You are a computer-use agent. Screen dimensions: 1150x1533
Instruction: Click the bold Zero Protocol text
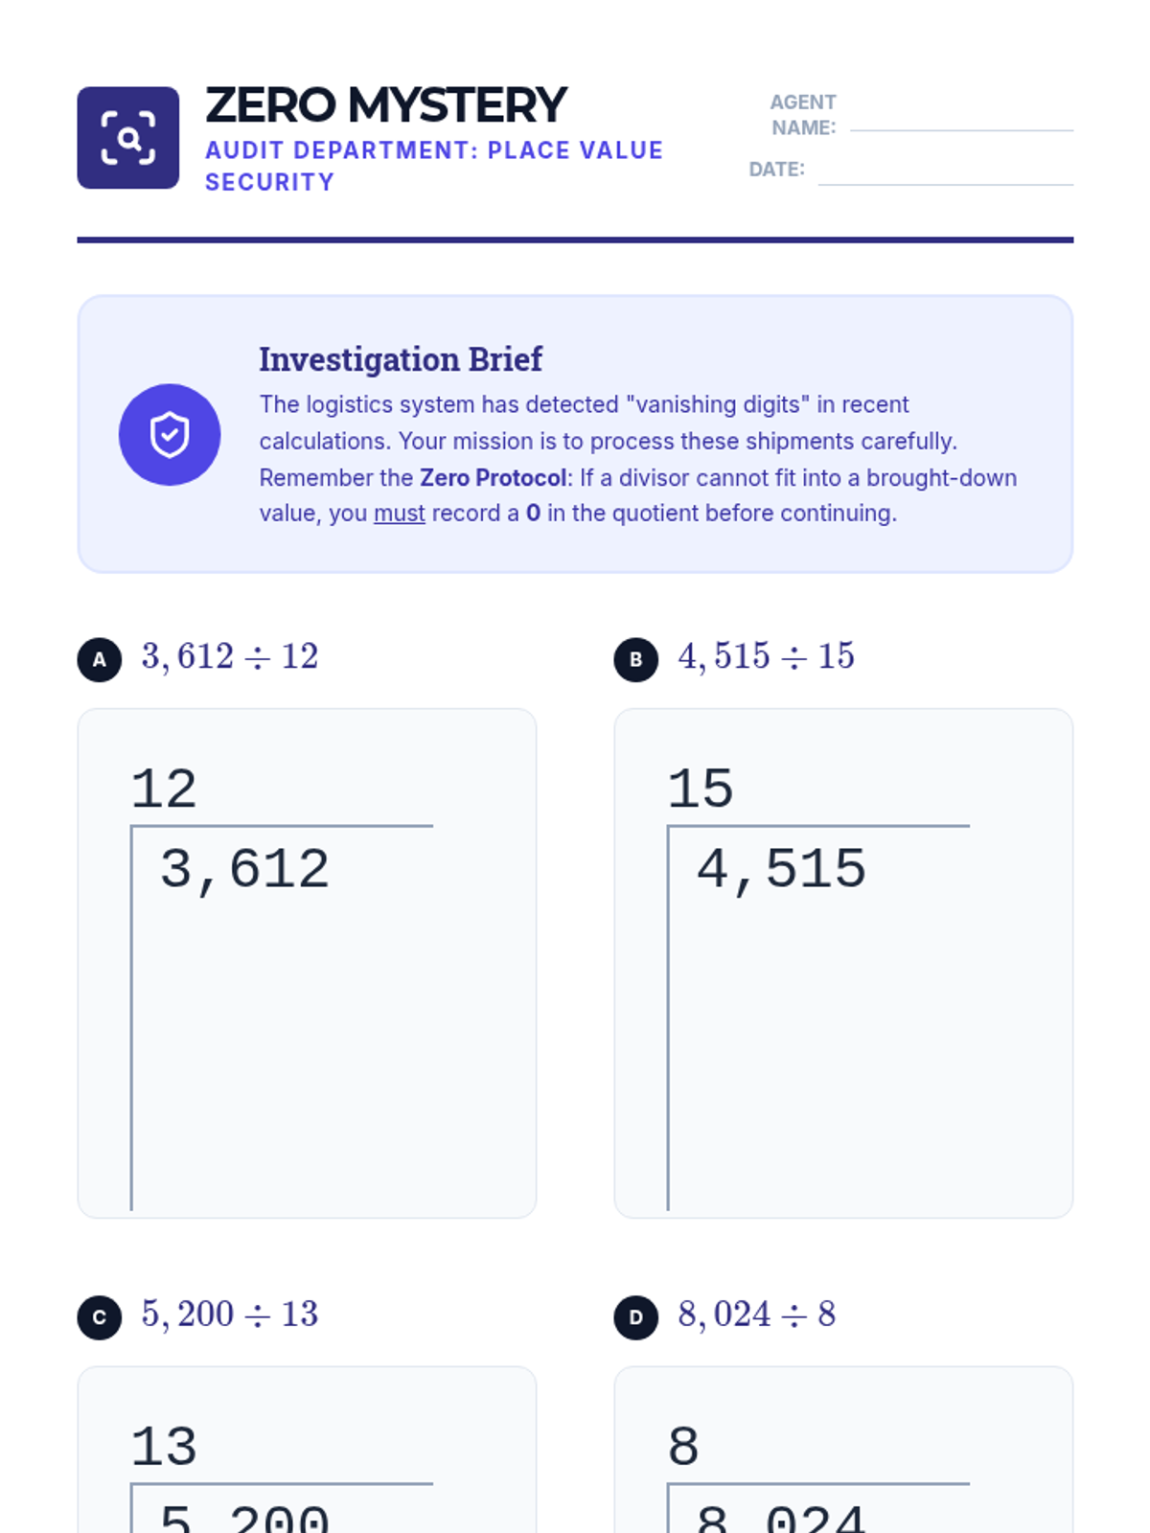coord(493,477)
